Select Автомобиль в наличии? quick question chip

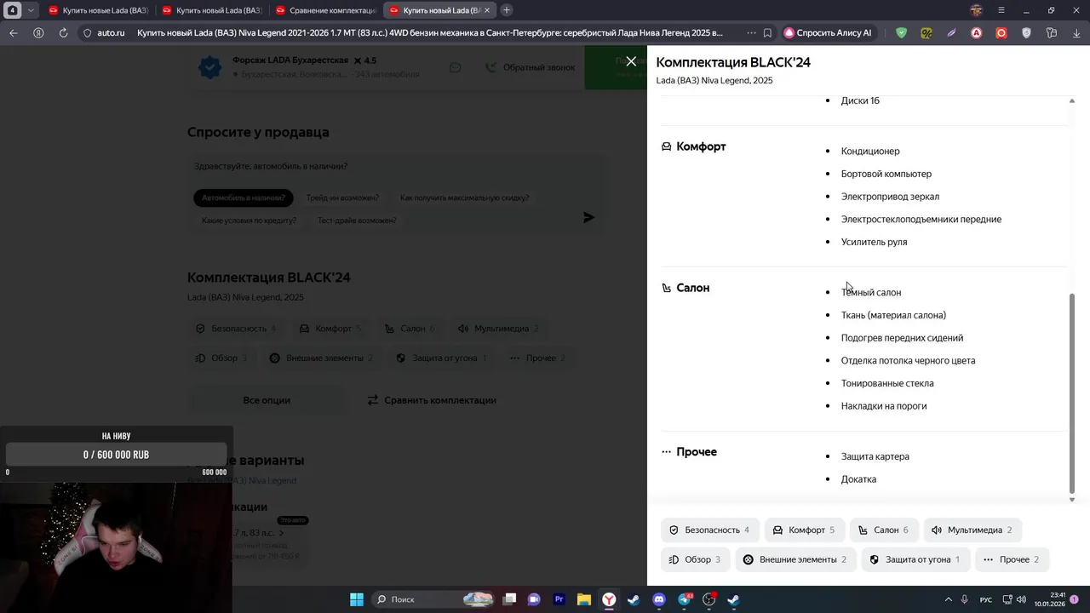click(244, 198)
